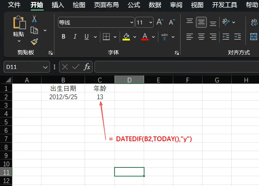Viewport: 259px width, 186px height.
Task: Expand borders dropdown arrow
Action: (x=115, y=37)
